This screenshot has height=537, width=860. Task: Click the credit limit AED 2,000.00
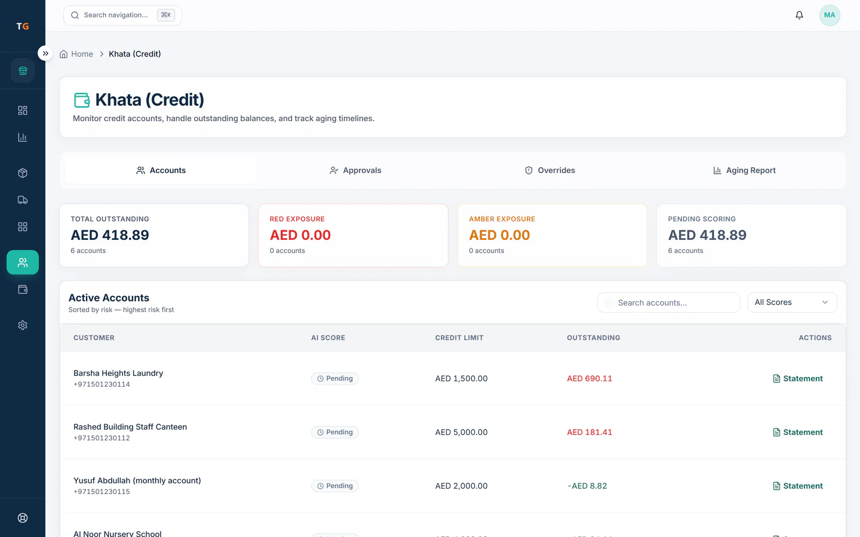tap(462, 486)
